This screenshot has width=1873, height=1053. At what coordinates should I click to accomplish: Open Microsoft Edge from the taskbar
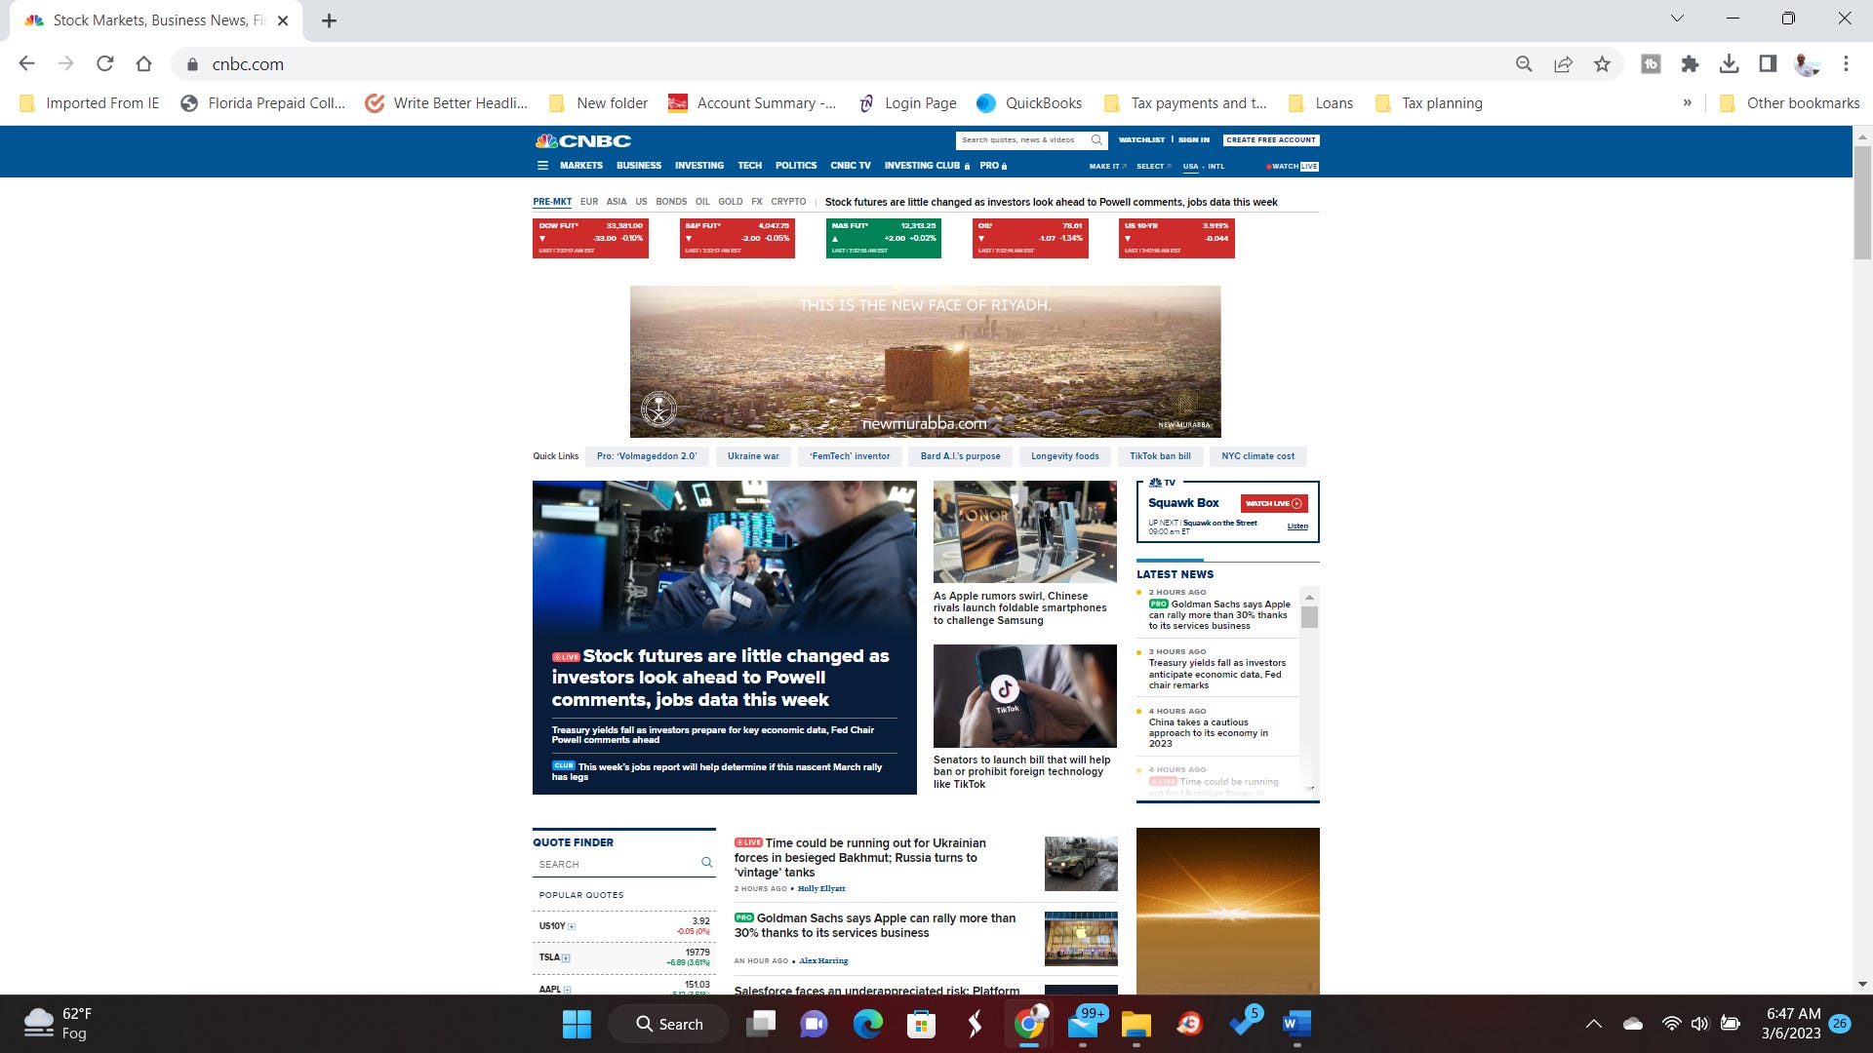point(867,1024)
